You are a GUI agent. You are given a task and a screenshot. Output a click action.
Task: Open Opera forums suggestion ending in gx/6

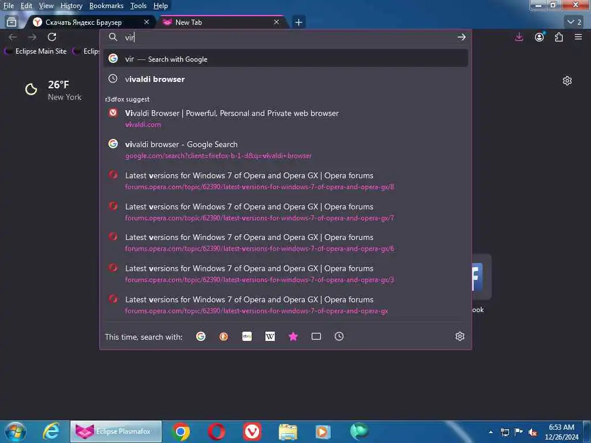285,243
